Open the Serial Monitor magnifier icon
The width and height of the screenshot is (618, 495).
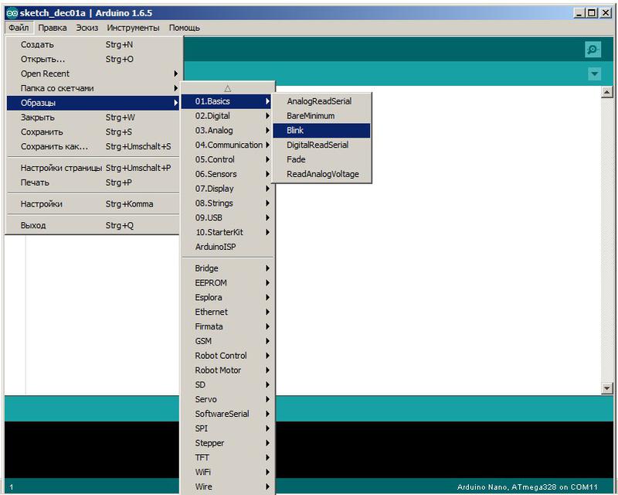(593, 49)
